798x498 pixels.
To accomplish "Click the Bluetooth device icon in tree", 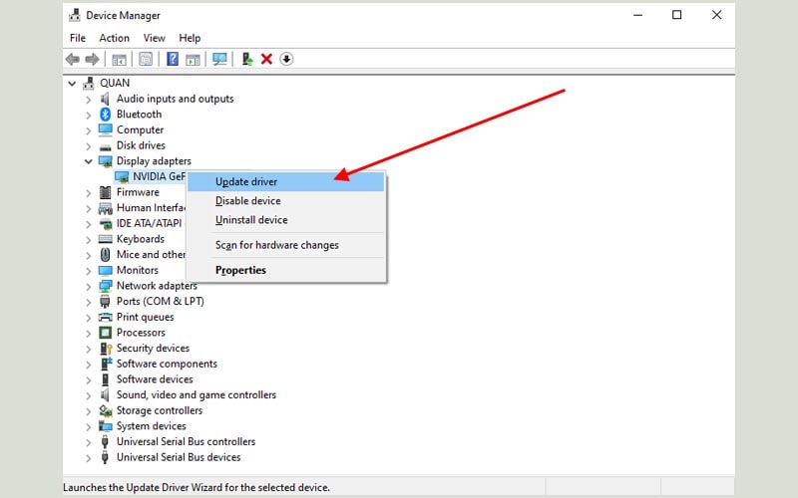I will (106, 115).
